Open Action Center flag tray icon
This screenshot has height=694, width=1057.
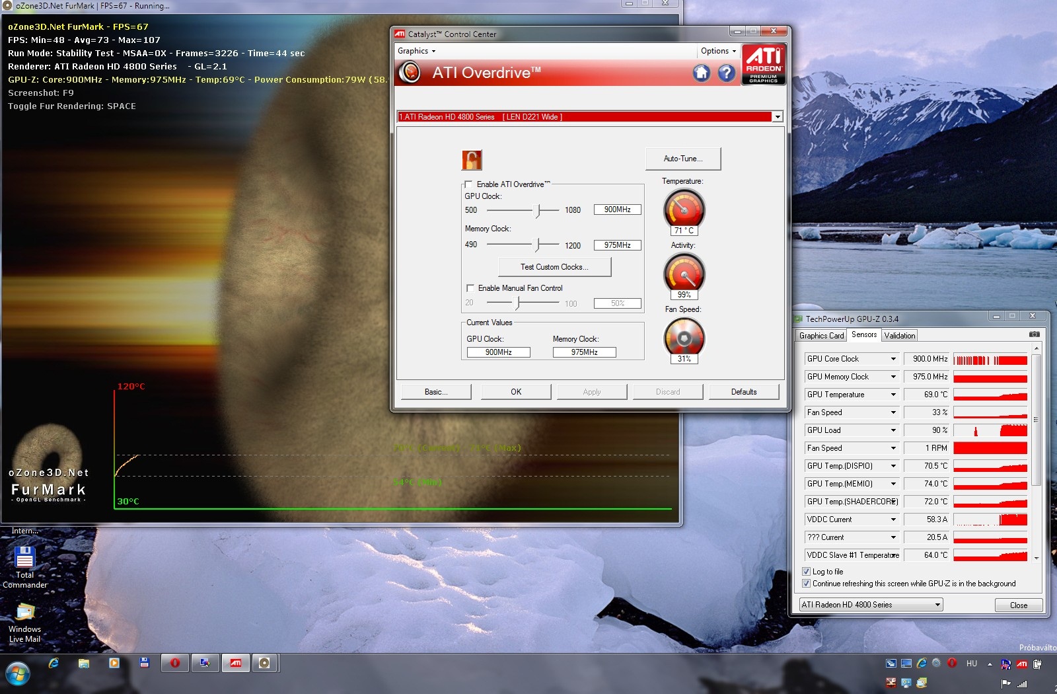pyautogui.click(x=1006, y=683)
